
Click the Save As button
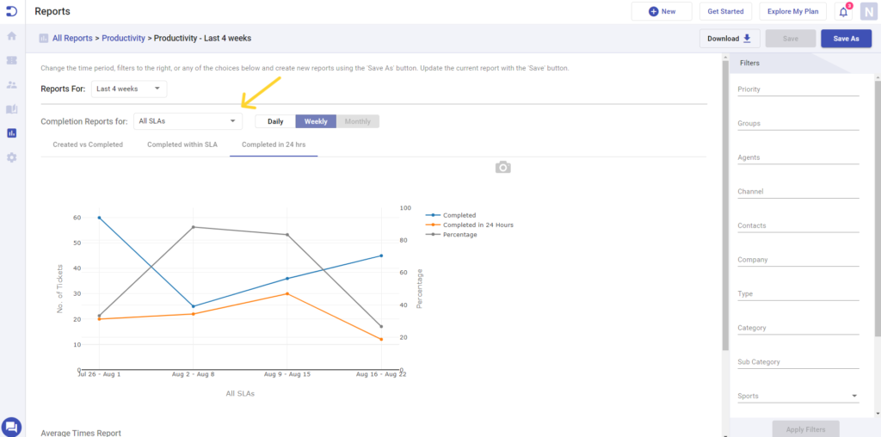(x=847, y=38)
